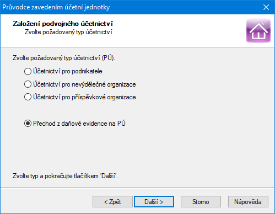Click the purple house wizard icon
Viewport: 275px width, 214px height.
tap(258, 31)
